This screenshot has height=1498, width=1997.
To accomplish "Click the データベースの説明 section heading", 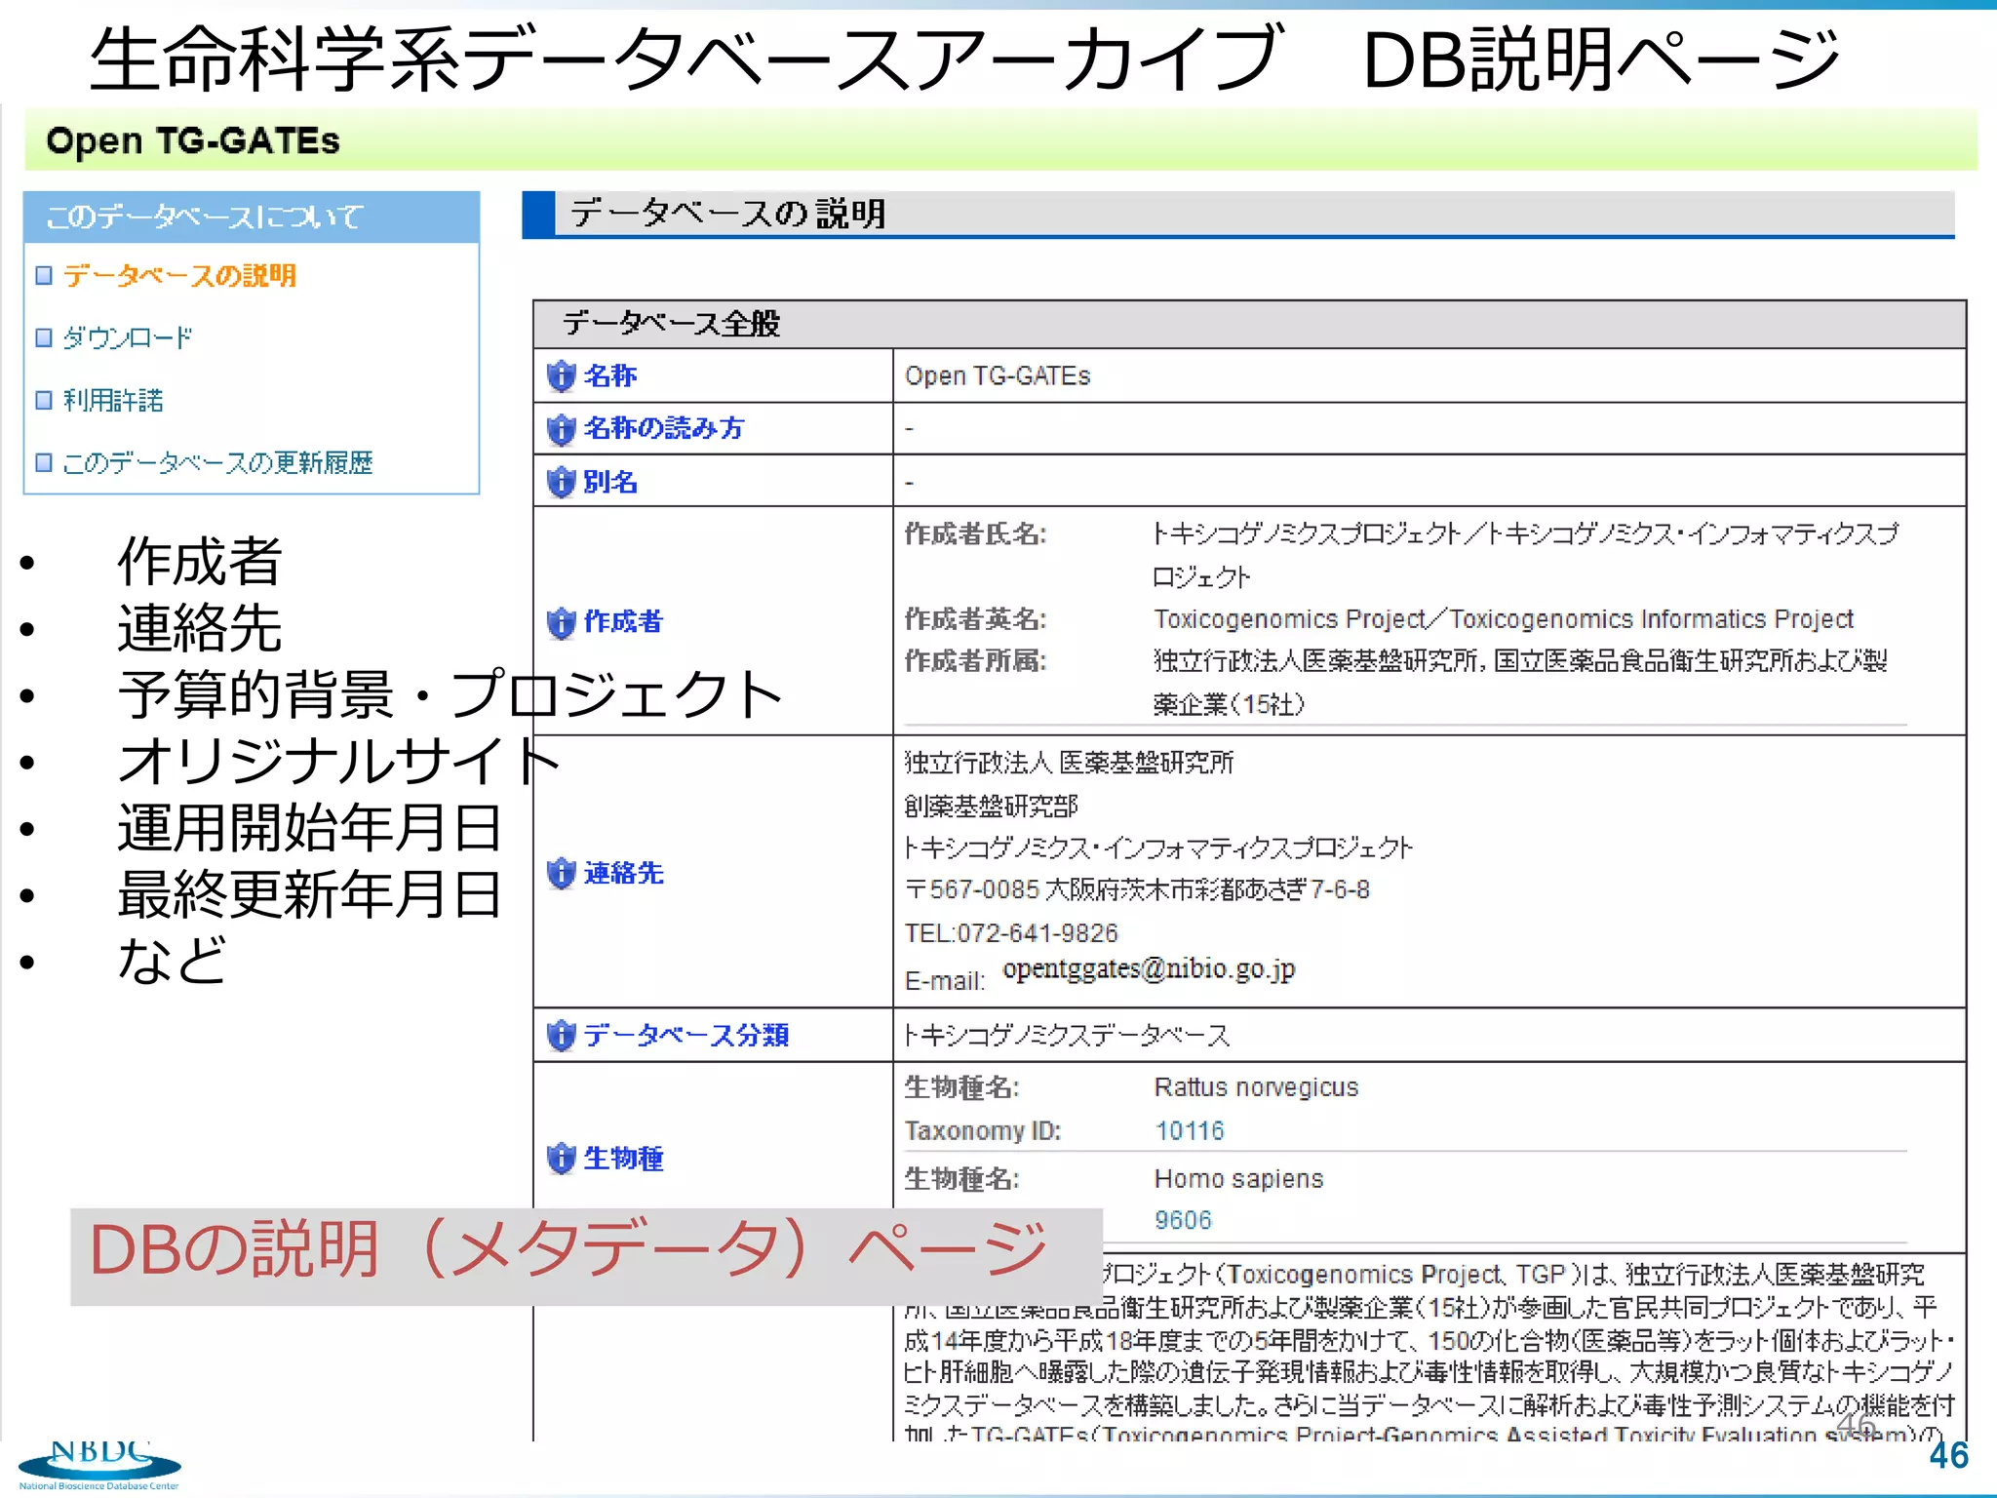I will (1238, 215).
